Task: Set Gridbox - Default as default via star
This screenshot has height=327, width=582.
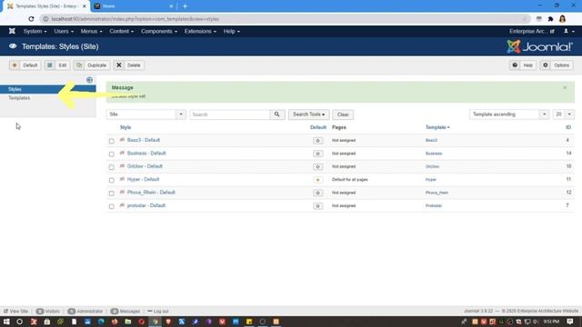Action: (x=317, y=166)
